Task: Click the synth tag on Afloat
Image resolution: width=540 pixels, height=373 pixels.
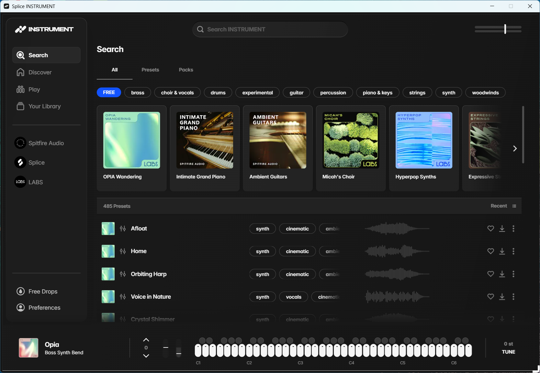Action: pos(263,229)
